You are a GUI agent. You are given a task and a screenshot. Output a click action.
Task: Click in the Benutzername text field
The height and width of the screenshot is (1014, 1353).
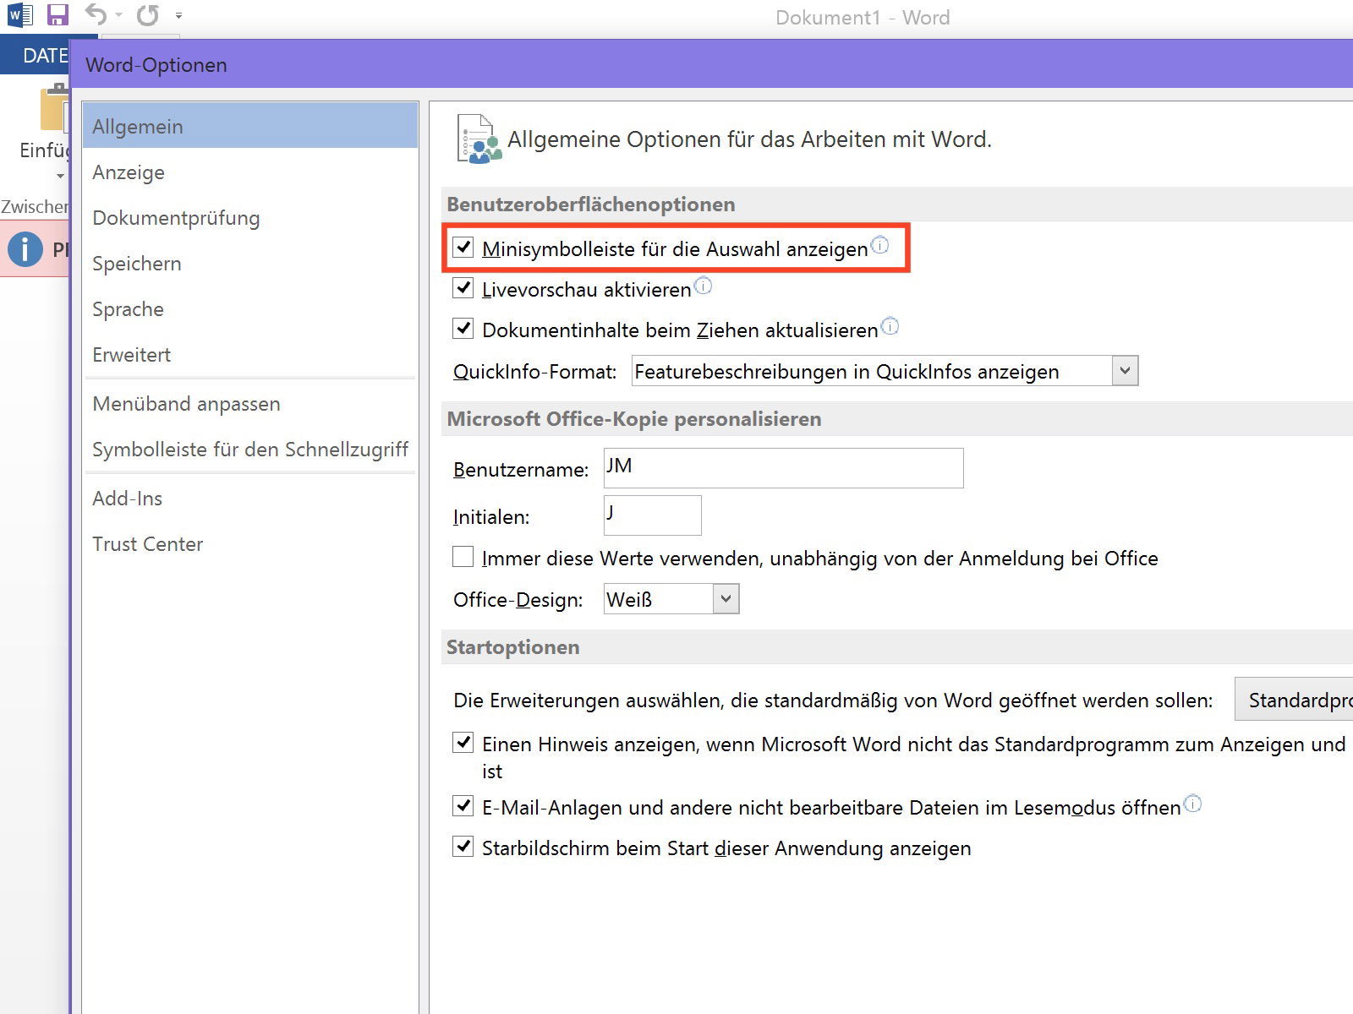784,468
